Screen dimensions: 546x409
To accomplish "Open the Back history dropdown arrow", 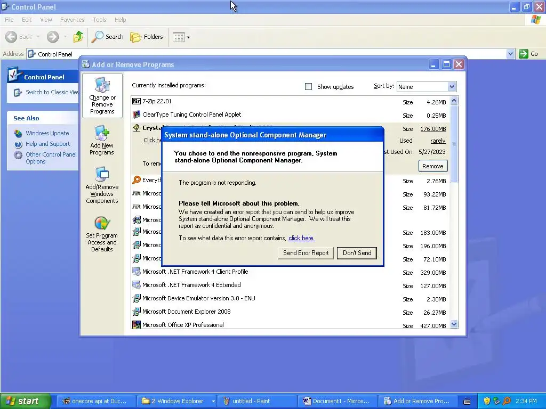I will [38, 37].
